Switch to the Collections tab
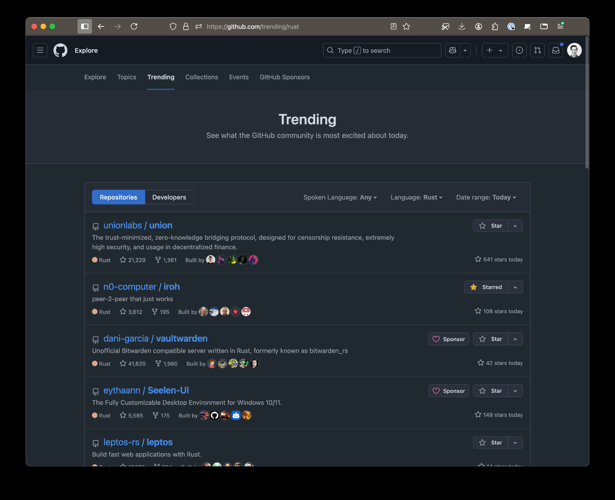615x500 pixels. (x=201, y=77)
